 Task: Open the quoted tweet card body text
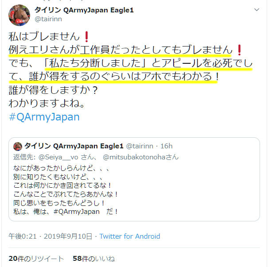66,190
